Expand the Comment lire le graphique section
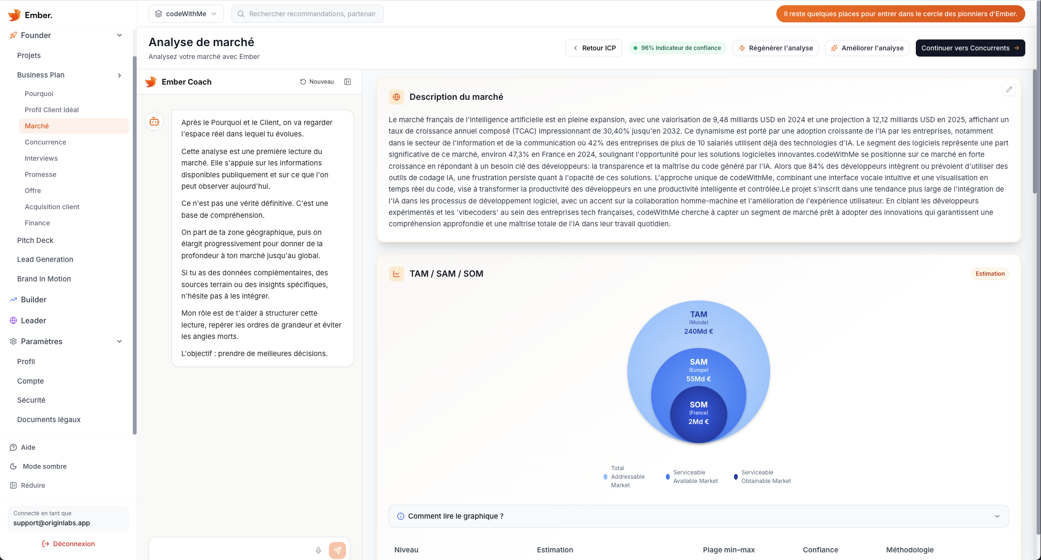This screenshot has height=560, width=1041. click(997, 516)
